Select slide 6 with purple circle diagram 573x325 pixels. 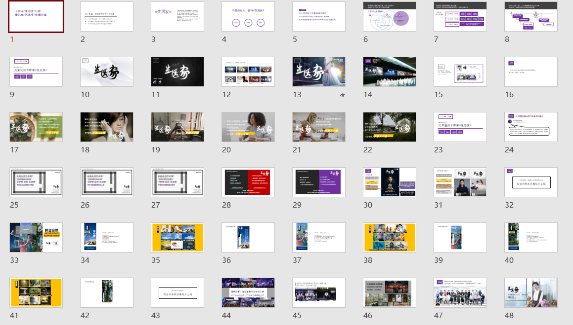[390, 17]
